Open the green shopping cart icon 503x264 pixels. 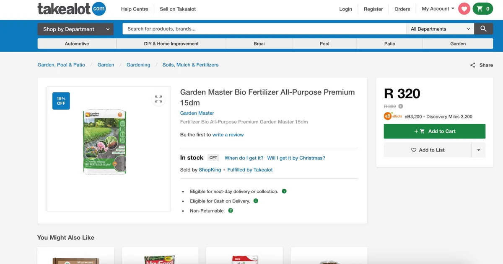pos(483,9)
